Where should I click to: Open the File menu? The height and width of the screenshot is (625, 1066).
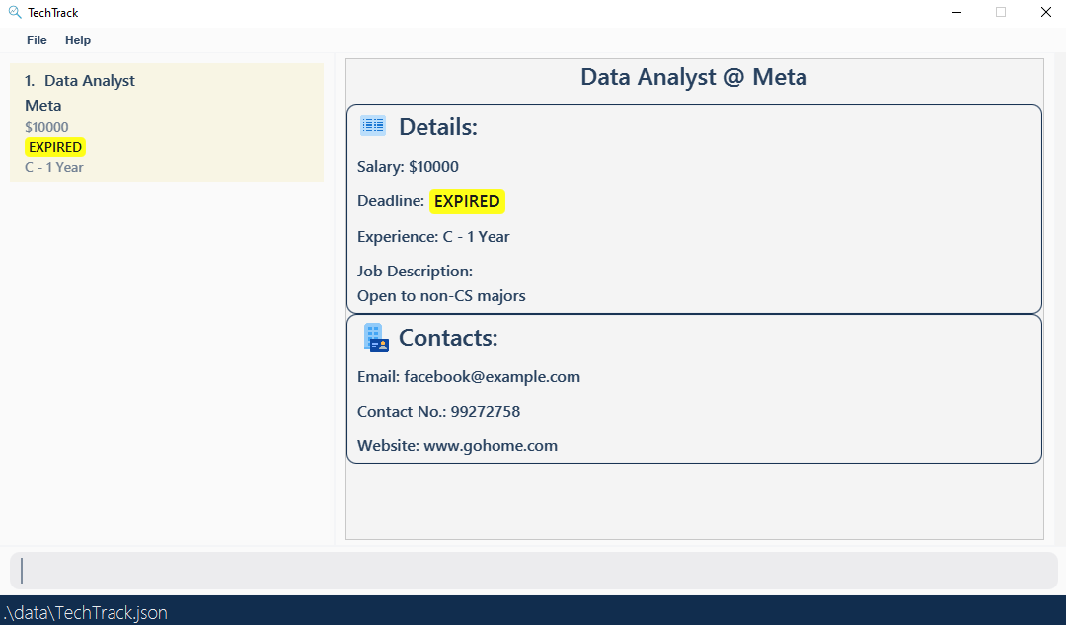[x=37, y=40]
